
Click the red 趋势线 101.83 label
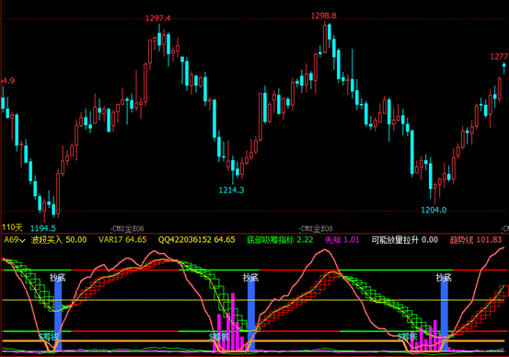tap(476, 240)
